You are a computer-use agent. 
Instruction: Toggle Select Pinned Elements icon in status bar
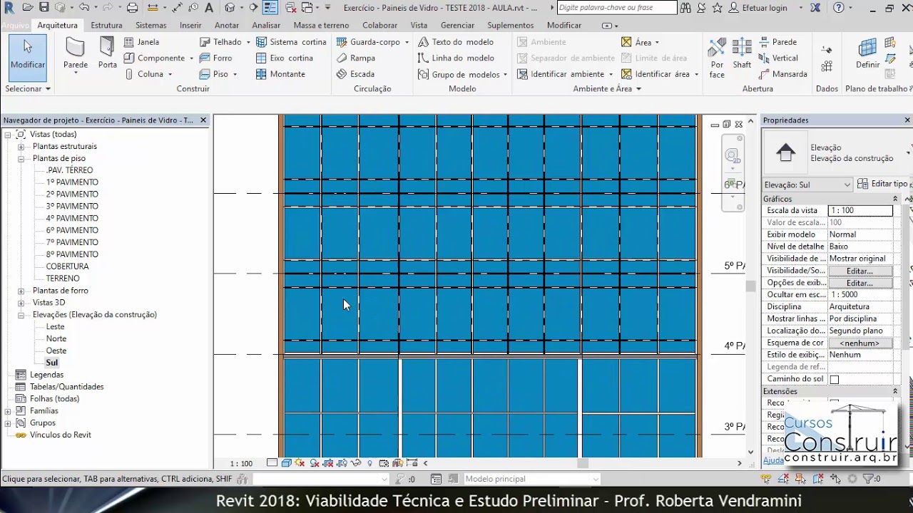point(801,479)
